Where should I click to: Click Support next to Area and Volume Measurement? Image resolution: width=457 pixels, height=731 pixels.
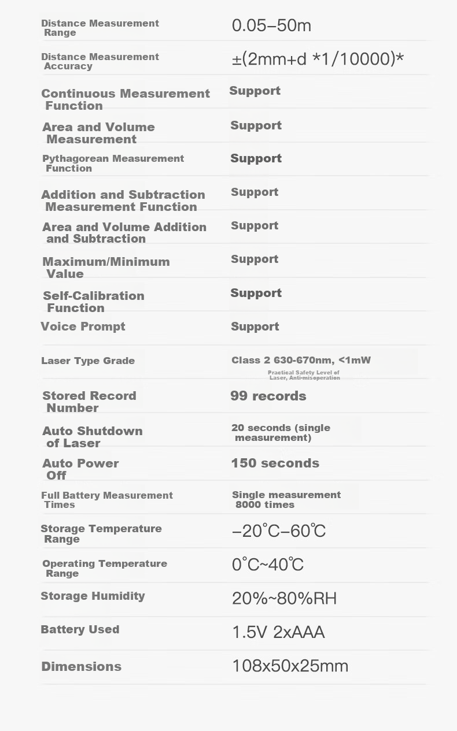pyautogui.click(x=256, y=125)
